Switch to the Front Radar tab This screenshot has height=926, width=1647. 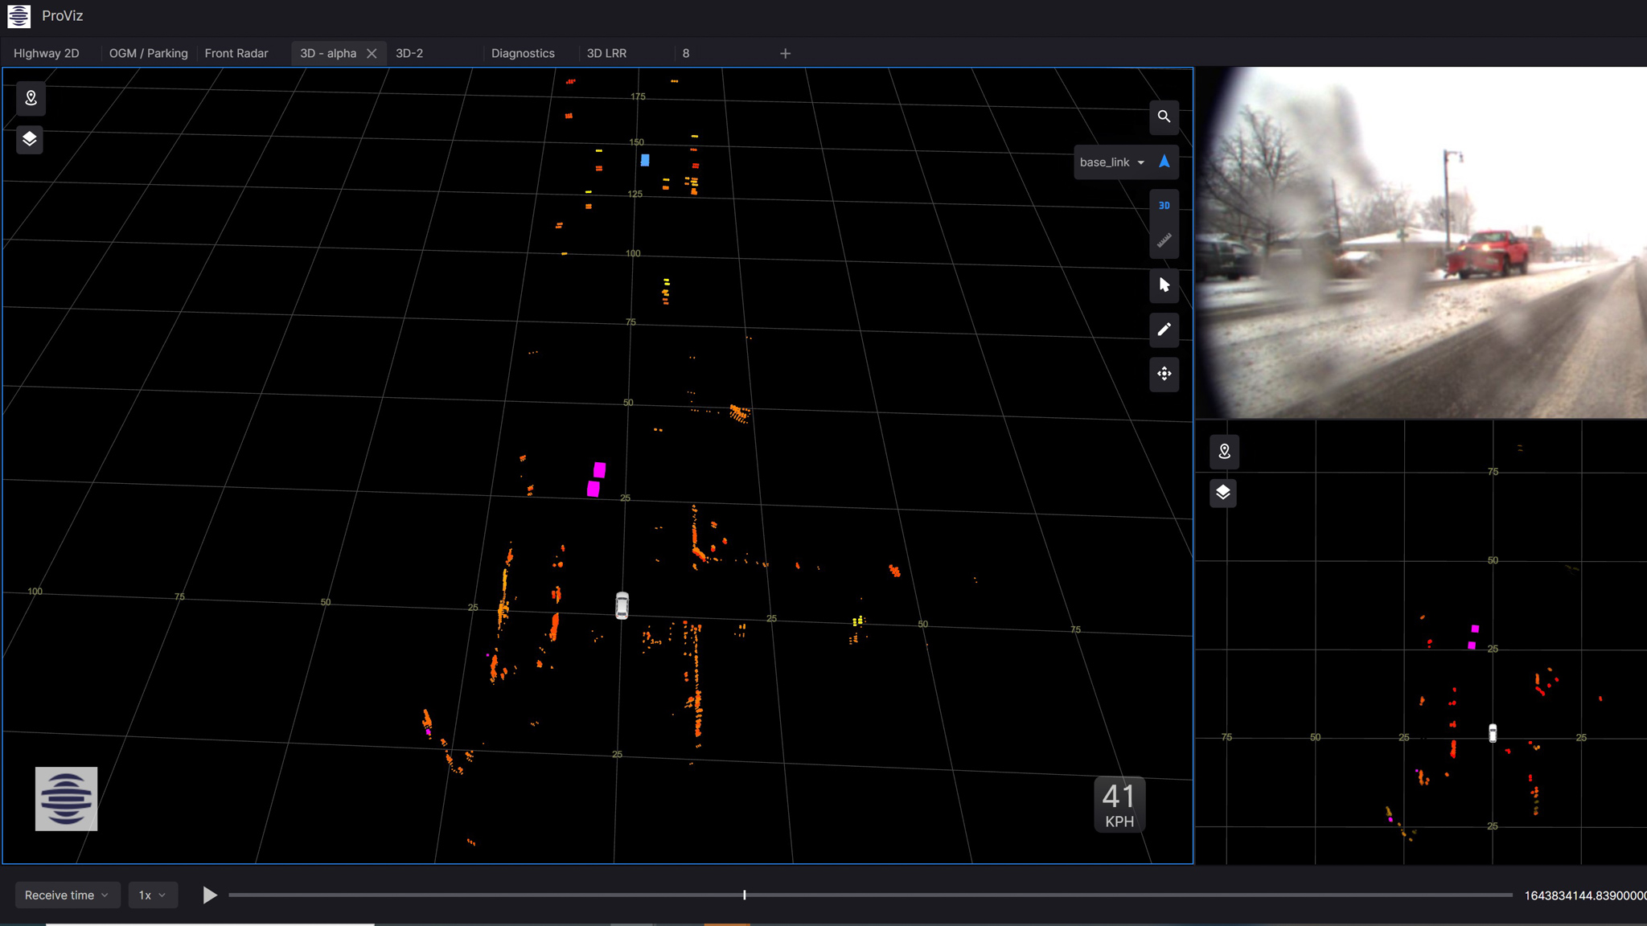pyautogui.click(x=236, y=53)
